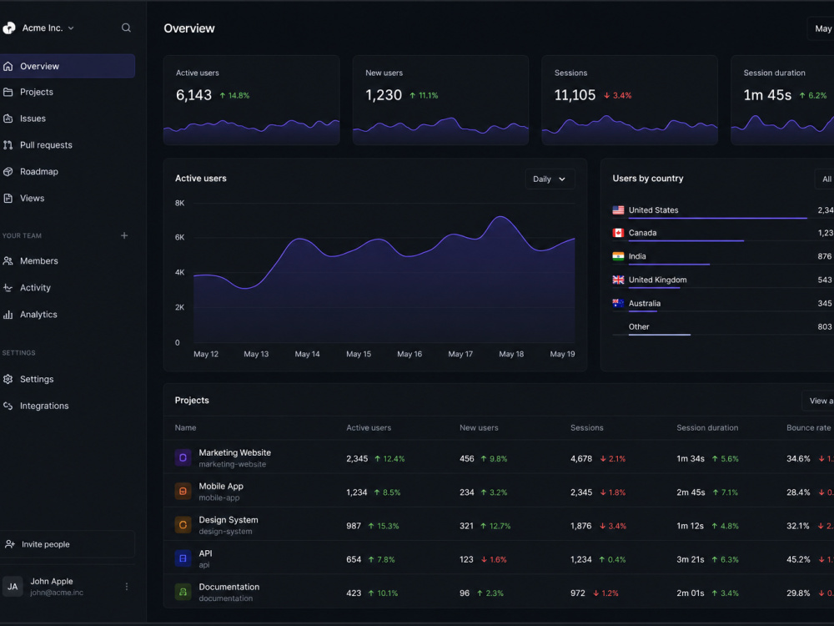Image resolution: width=834 pixels, height=626 pixels.
Task: Click the Settings gear icon
Action: coord(8,379)
